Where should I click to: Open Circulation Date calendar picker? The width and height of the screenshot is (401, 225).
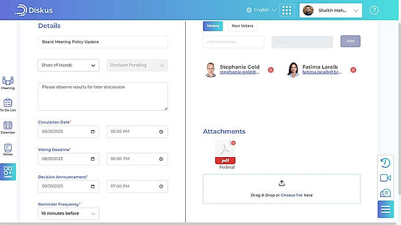pos(93,131)
